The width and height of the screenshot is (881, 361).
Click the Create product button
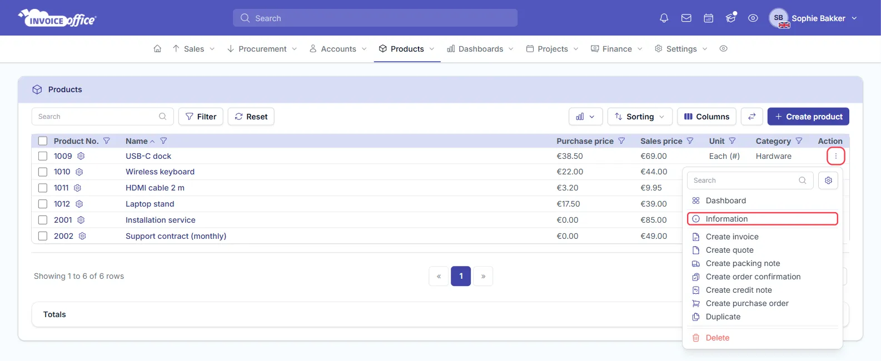[x=808, y=117]
